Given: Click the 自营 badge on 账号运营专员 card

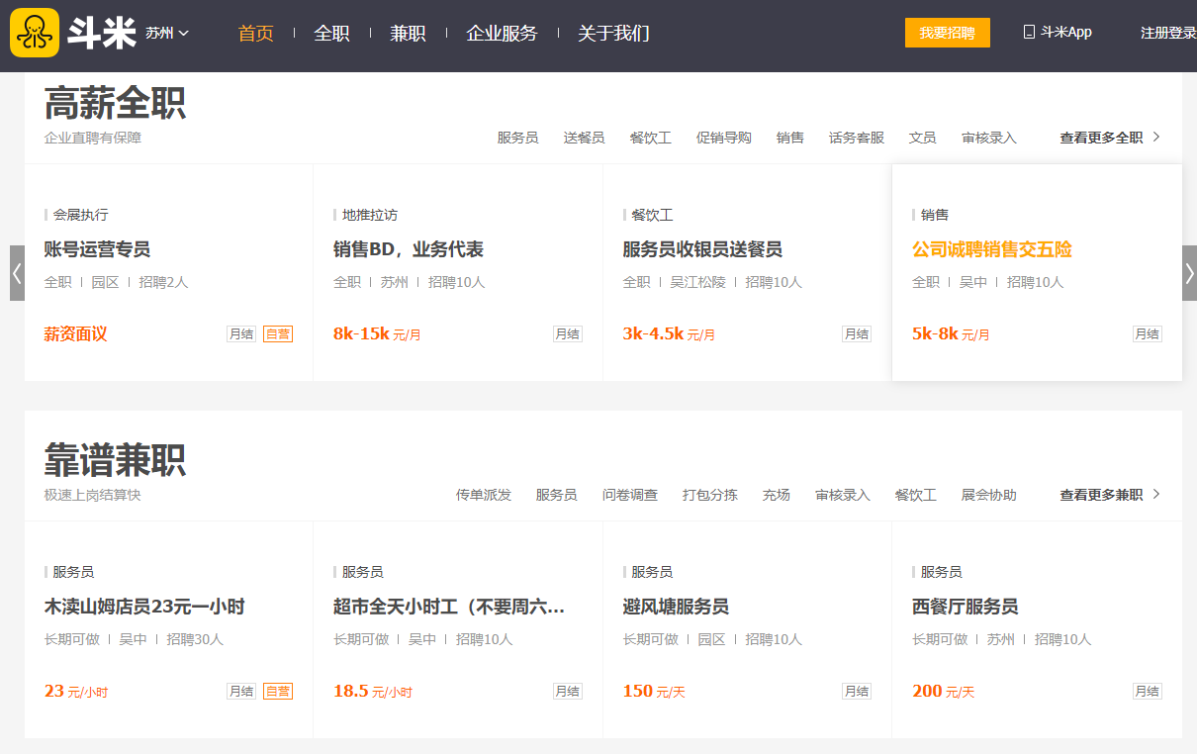Looking at the screenshot, I should click(278, 334).
